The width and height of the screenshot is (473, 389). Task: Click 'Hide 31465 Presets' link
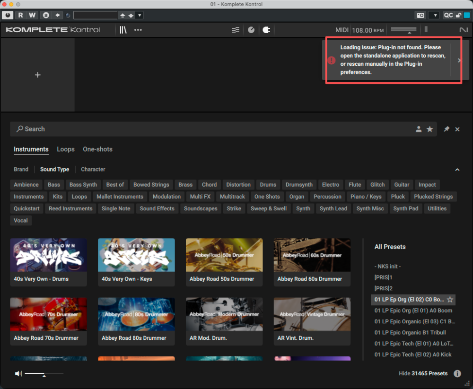(x=423, y=373)
